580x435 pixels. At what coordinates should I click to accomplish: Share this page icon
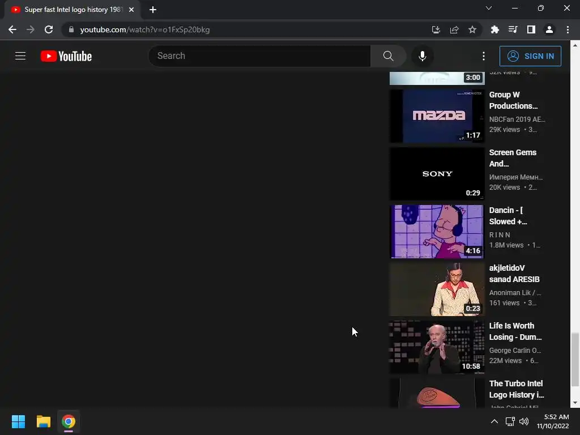click(x=454, y=29)
